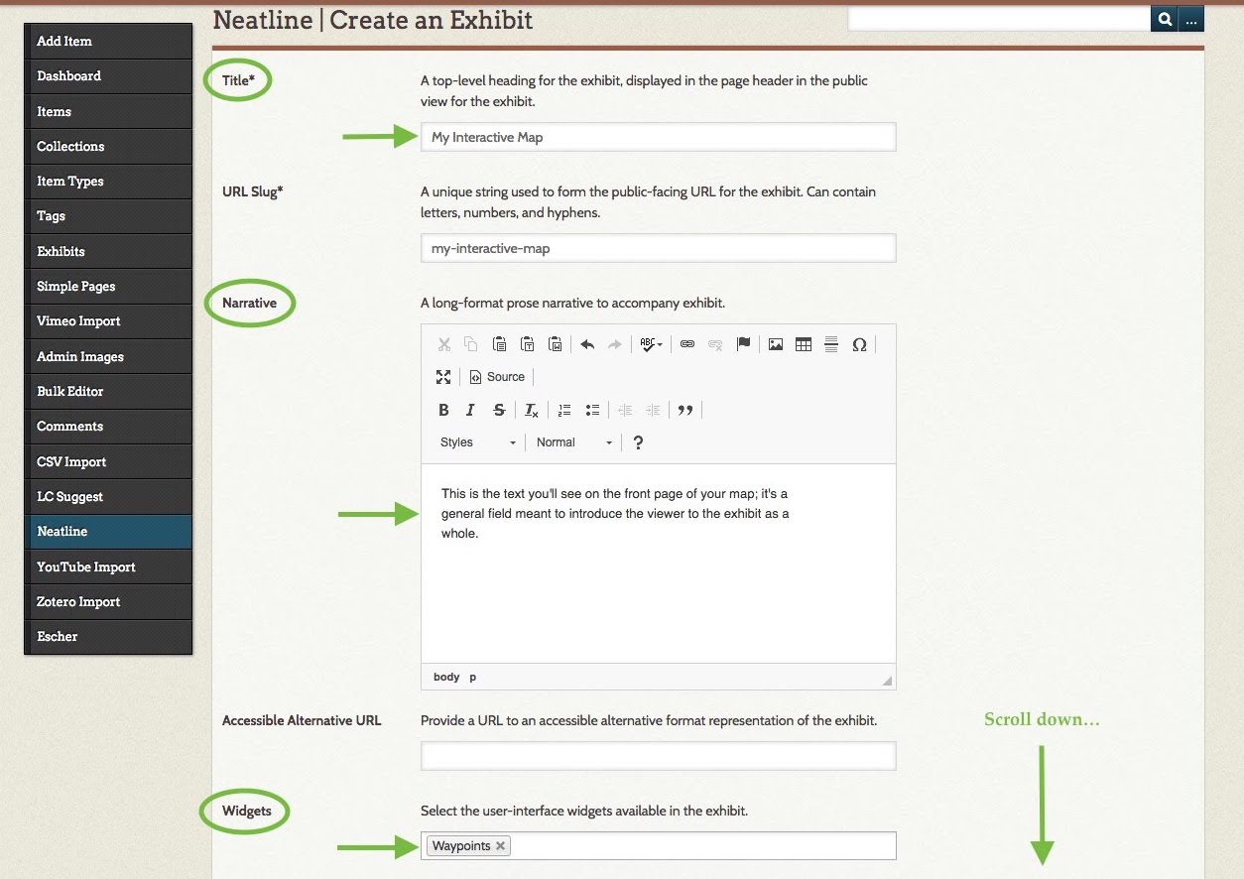
Task: Open the spell check ABC dropdown
Action: [651, 344]
